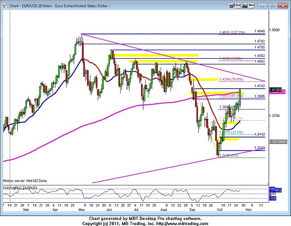Click the chart title EUR/USD,1D:Main text
291x226 pixels.
37,6
